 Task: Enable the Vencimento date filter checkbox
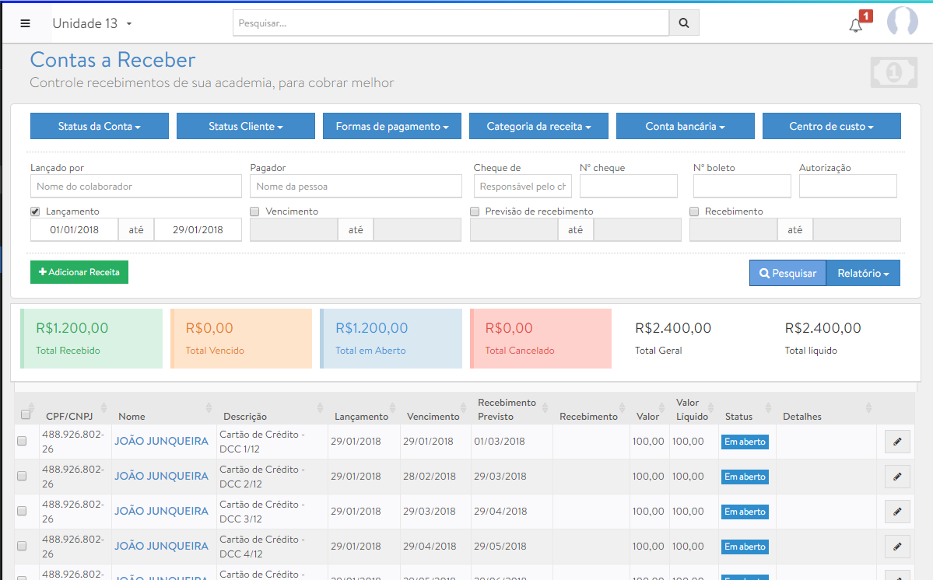[x=254, y=211]
